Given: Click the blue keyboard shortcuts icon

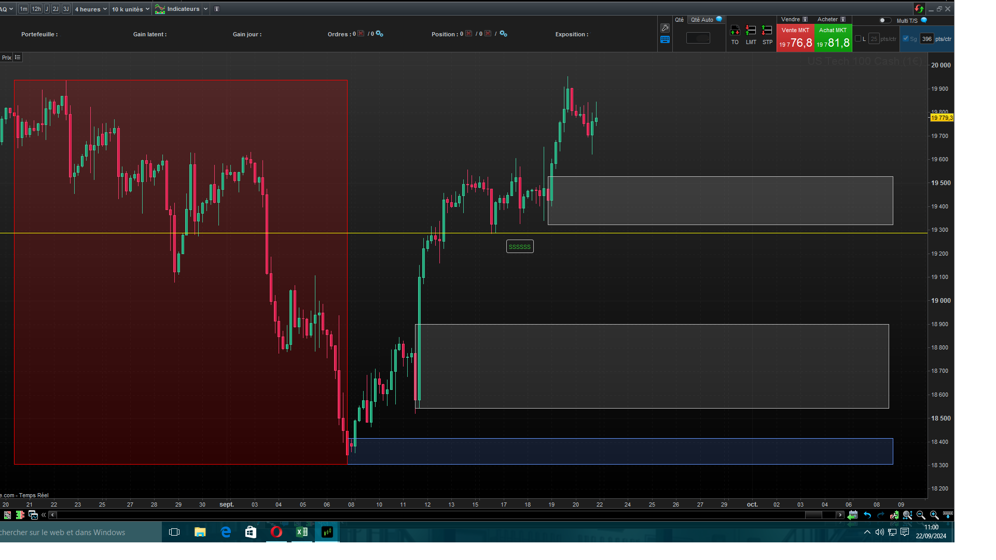Looking at the screenshot, I should (665, 40).
